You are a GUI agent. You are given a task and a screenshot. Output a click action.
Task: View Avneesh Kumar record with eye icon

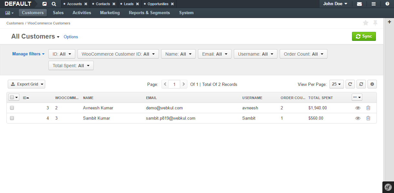click(358, 108)
